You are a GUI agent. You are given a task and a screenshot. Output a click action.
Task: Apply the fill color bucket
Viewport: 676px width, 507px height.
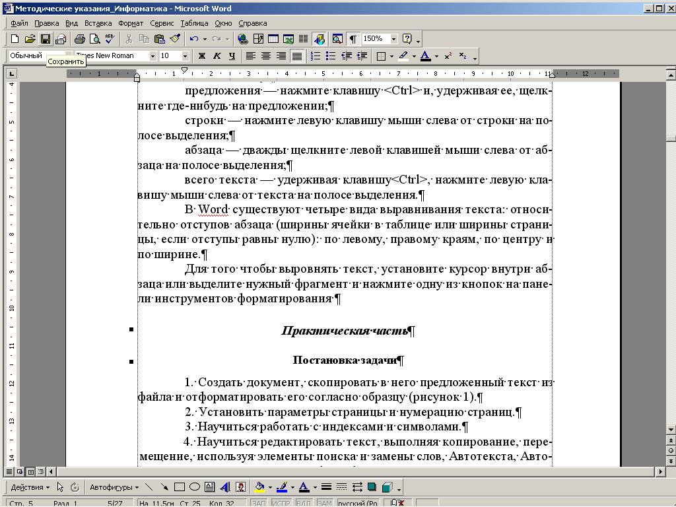[259, 487]
